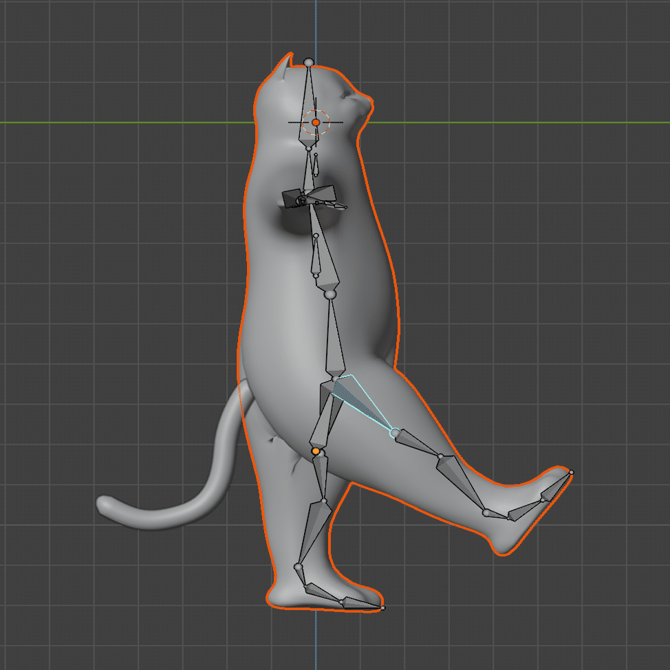Click the spine joint sphere at mid-torso
Image resolution: width=670 pixels, height=670 pixels.
(329, 294)
